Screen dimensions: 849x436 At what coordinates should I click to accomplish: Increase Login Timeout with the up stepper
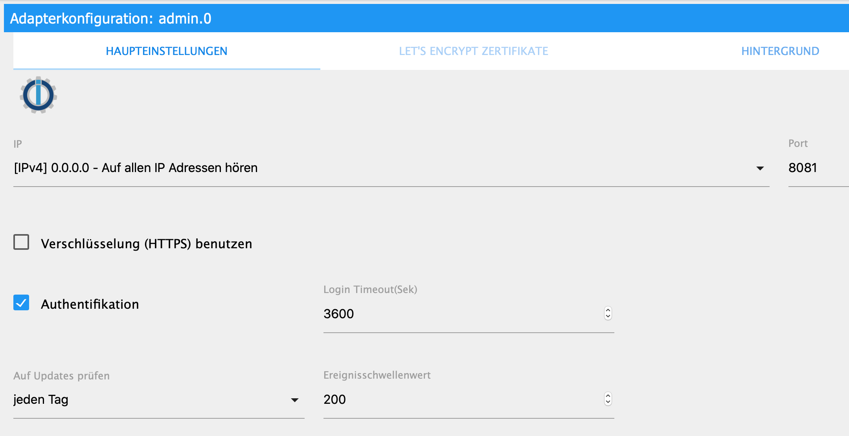[x=608, y=310]
